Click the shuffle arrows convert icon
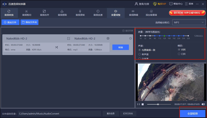This screenshot has width=207, height=118. (x=57, y=47)
